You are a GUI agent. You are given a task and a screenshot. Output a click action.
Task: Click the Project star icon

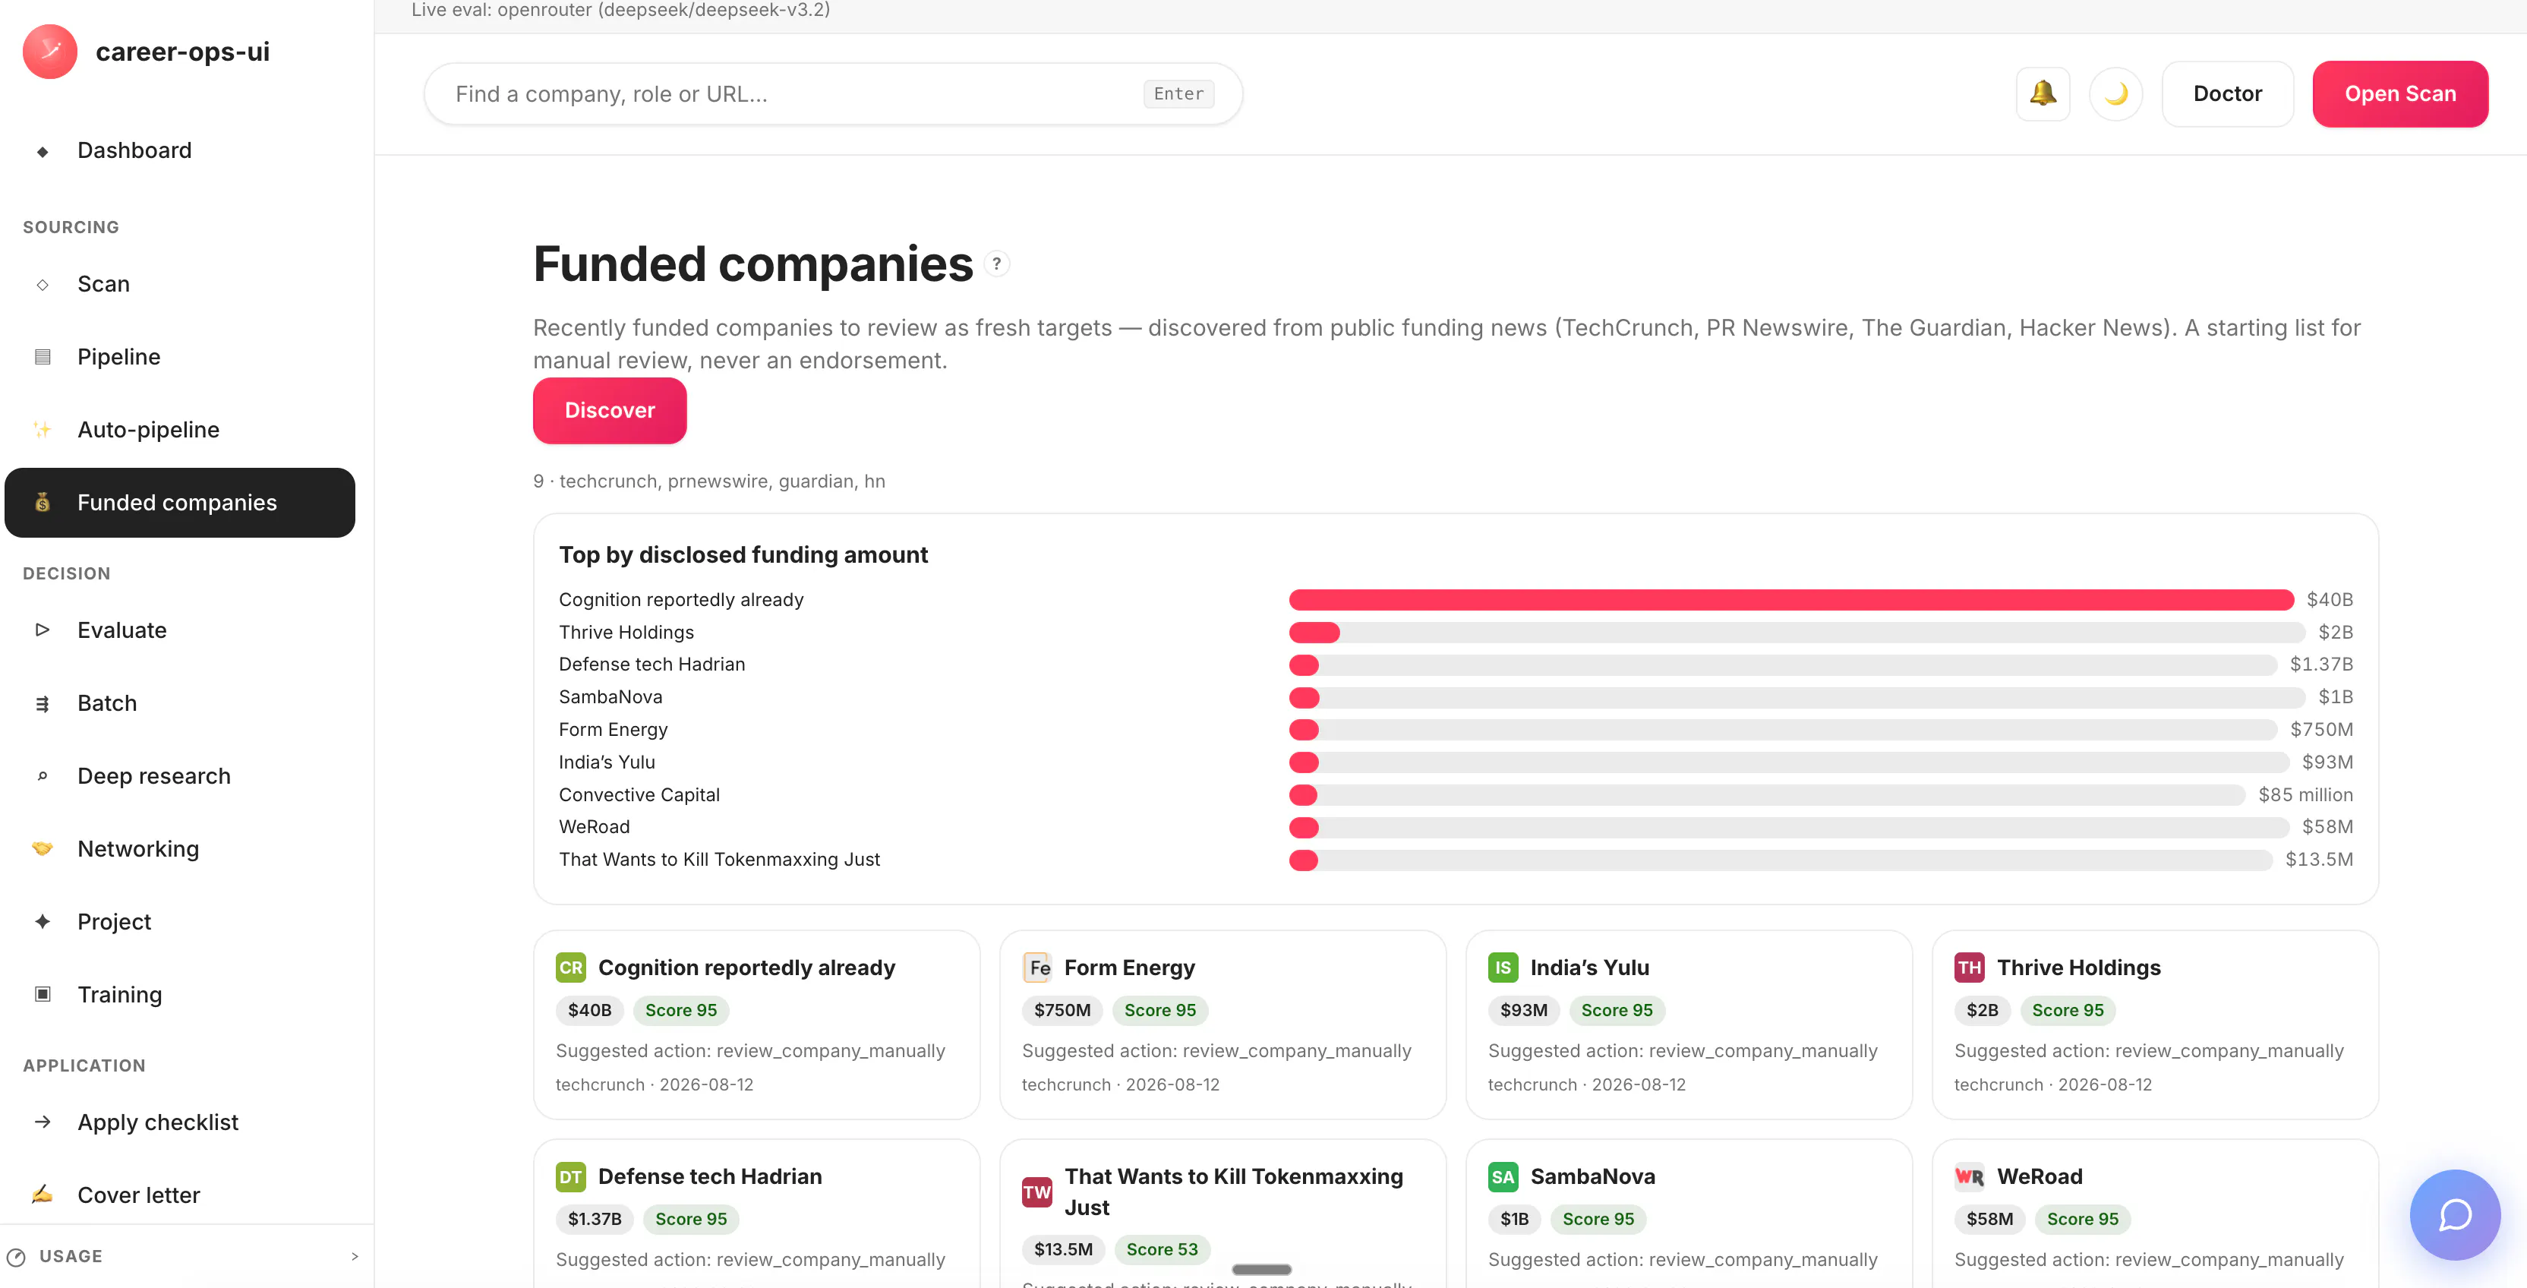click(x=43, y=921)
